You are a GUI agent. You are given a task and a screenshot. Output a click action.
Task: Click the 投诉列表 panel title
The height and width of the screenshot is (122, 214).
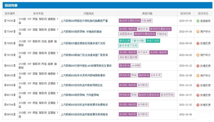(11, 6)
